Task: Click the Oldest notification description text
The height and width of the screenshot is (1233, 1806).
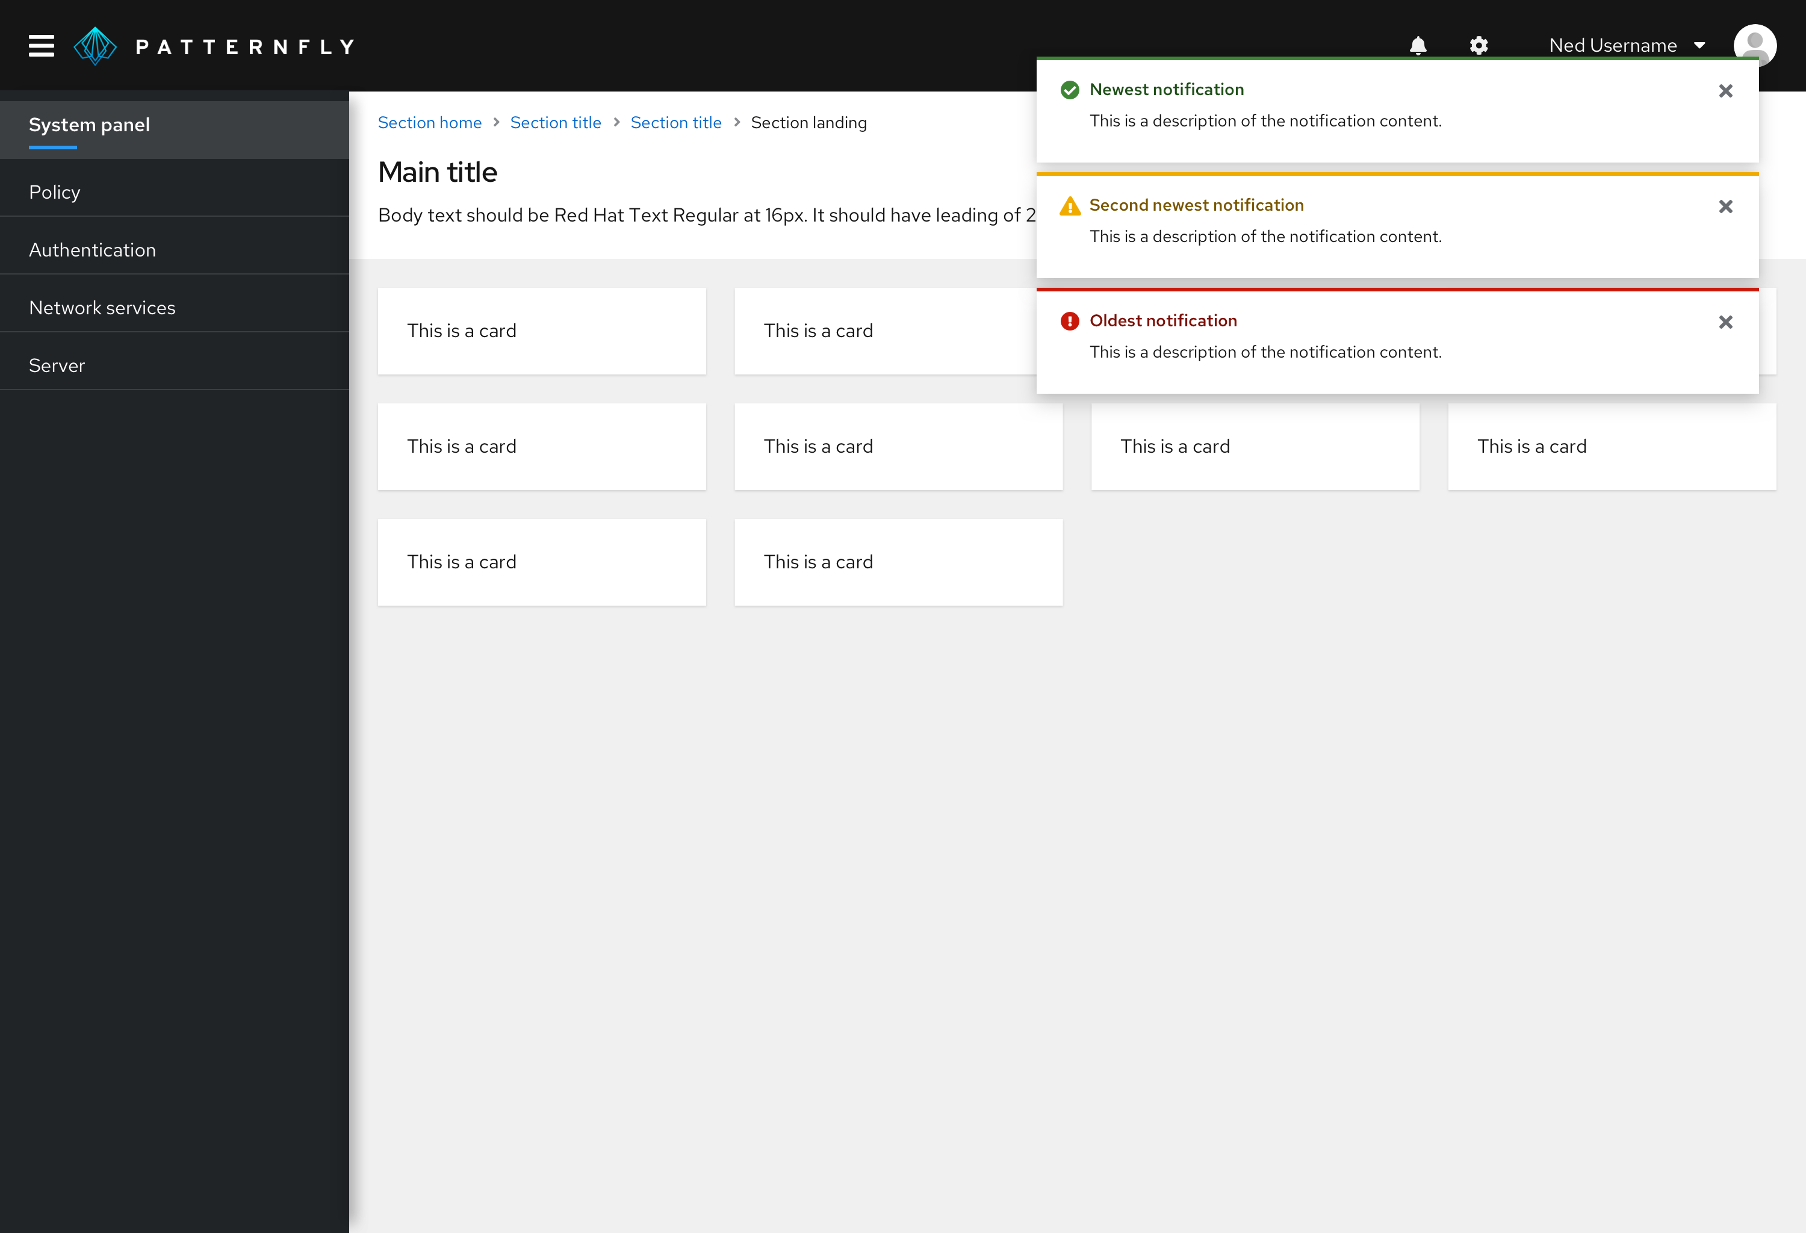Action: coord(1265,353)
